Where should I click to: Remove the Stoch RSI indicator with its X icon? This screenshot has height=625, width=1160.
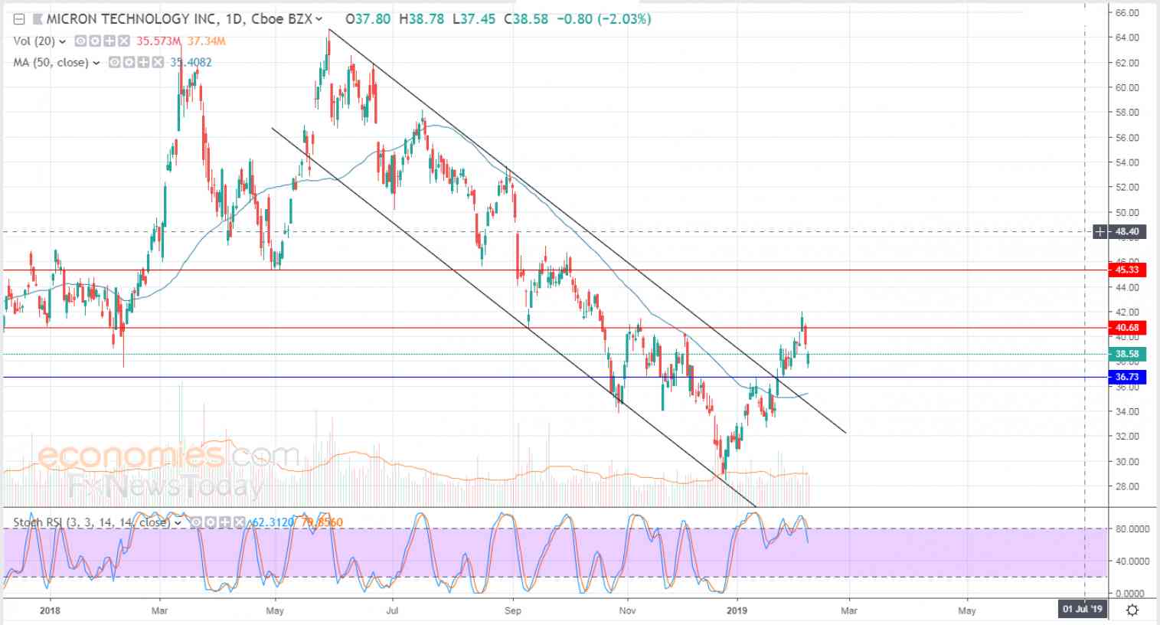point(240,522)
